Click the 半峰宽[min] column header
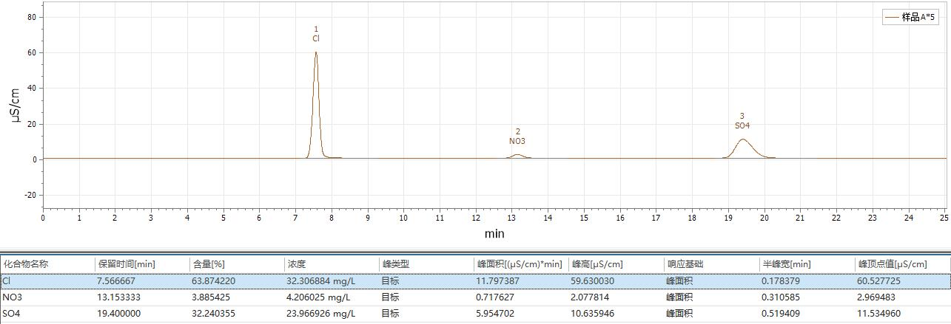Screen dimensions: 951x324 [786, 263]
